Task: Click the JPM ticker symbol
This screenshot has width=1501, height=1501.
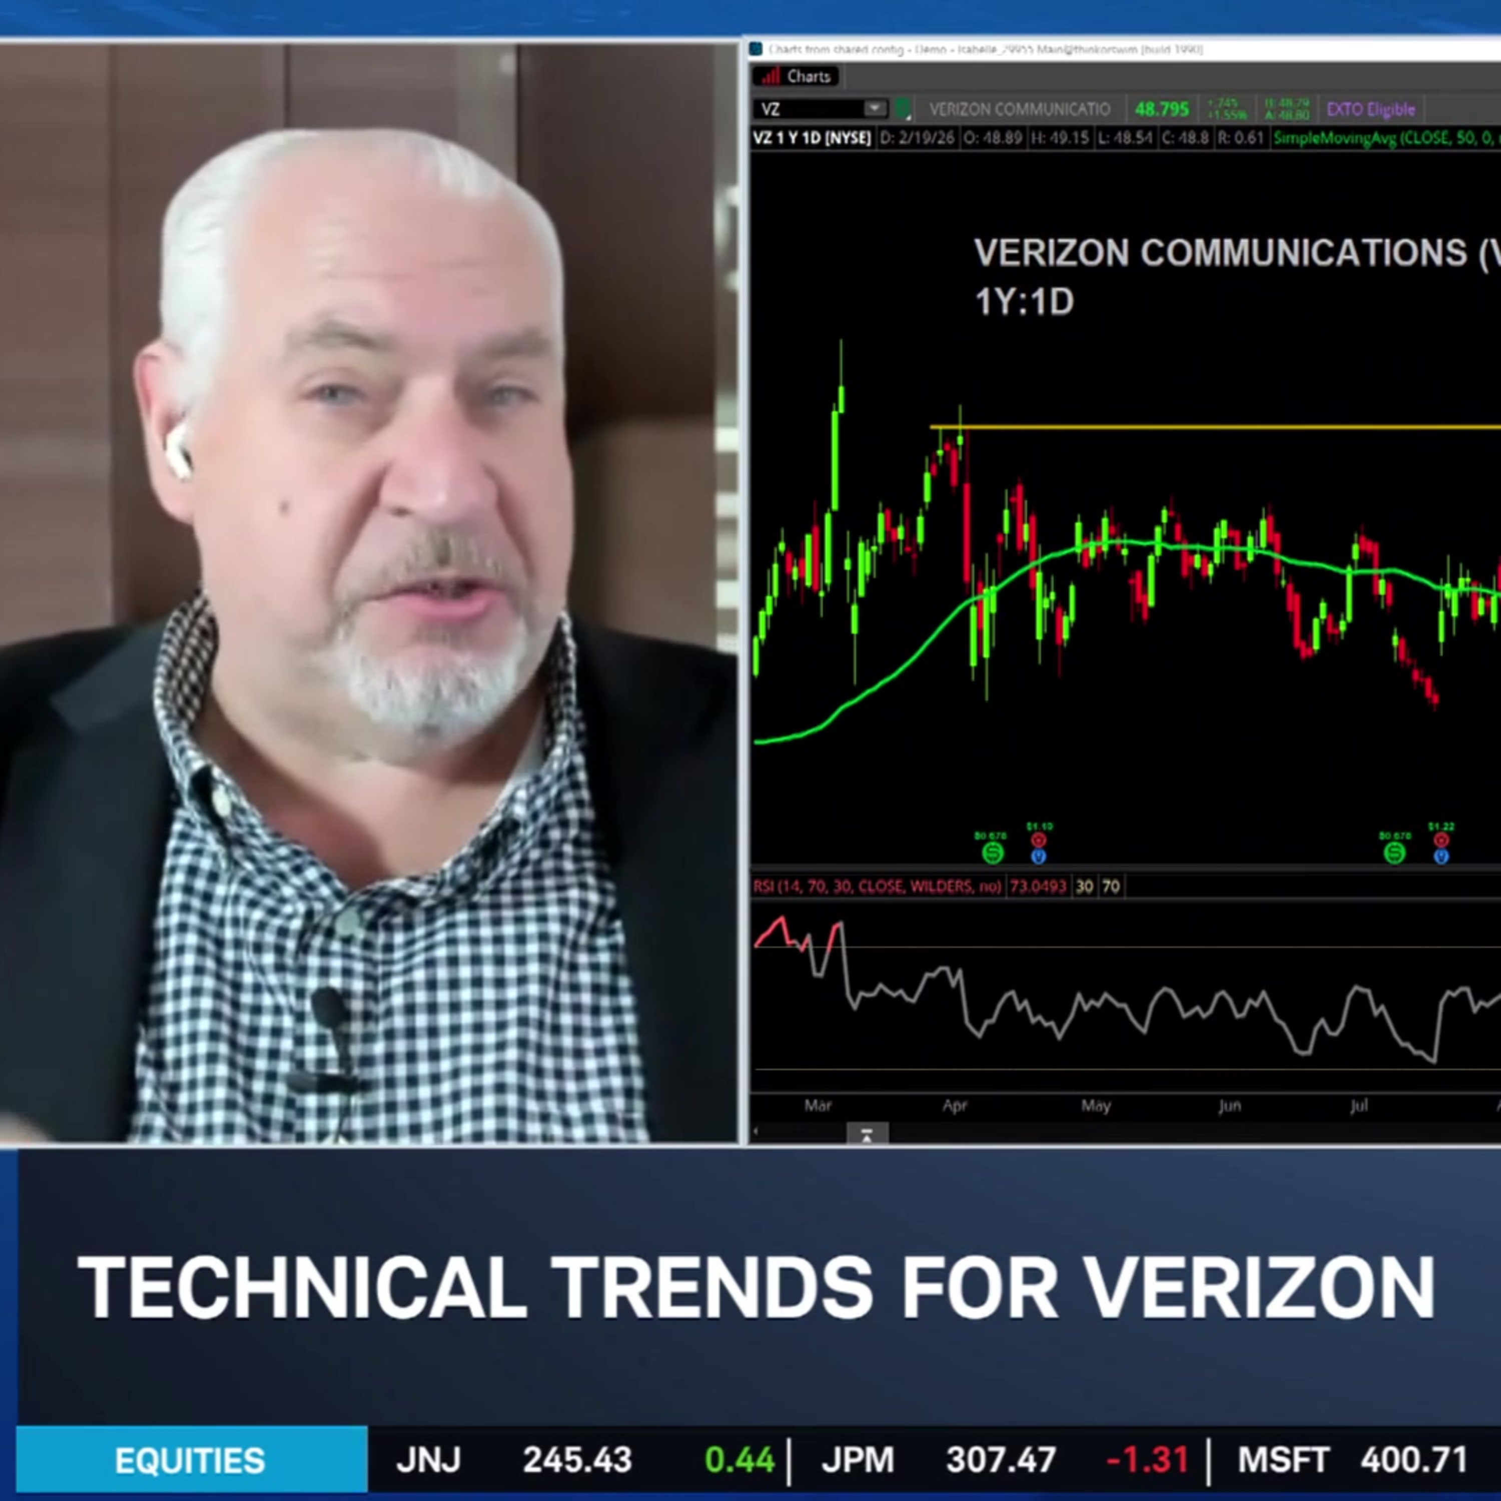Action: coord(858,1460)
